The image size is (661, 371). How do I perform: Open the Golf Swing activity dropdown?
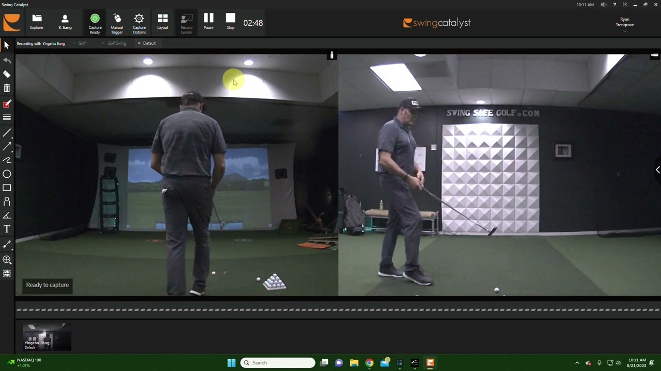[x=114, y=43]
